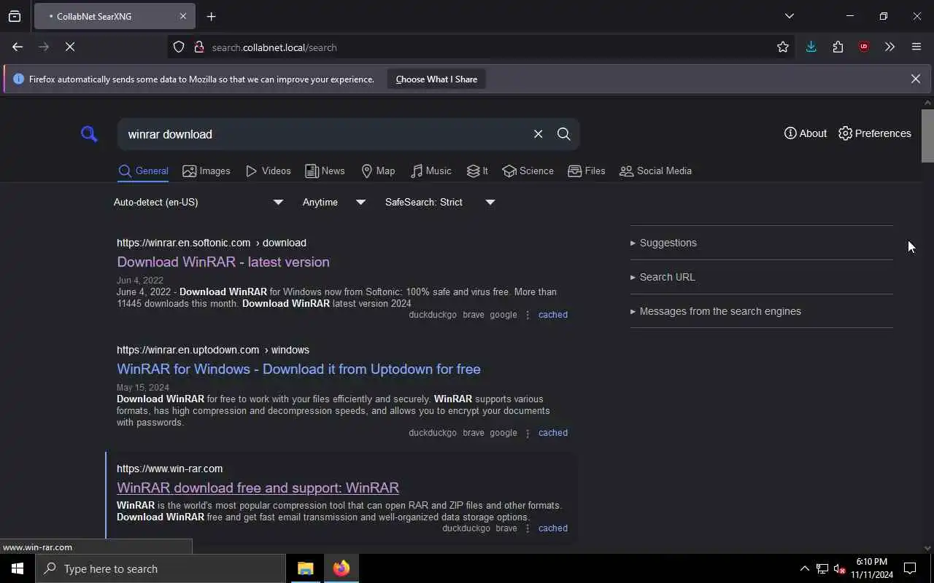Image resolution: width=934 pixels, height=583 pixels.
Task: Open Firefox application hamburger menu
Action: pyautogui.click(x=916, y=47)
